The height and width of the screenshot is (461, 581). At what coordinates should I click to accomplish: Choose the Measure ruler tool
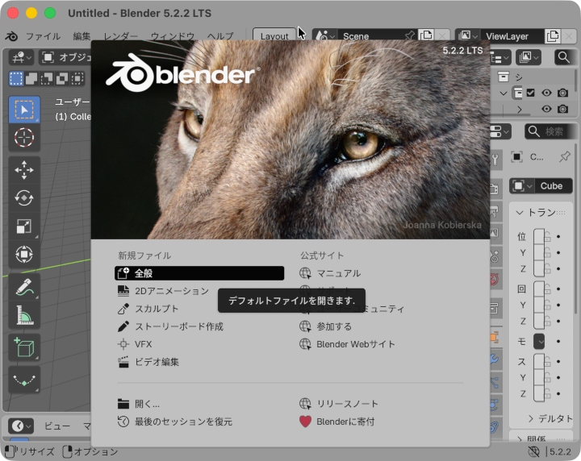[24, 315]
